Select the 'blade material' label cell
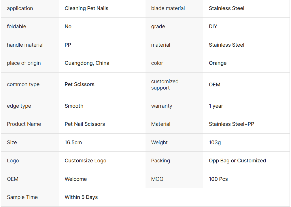This screenshot has width=291, height=207. pos(168,8)
